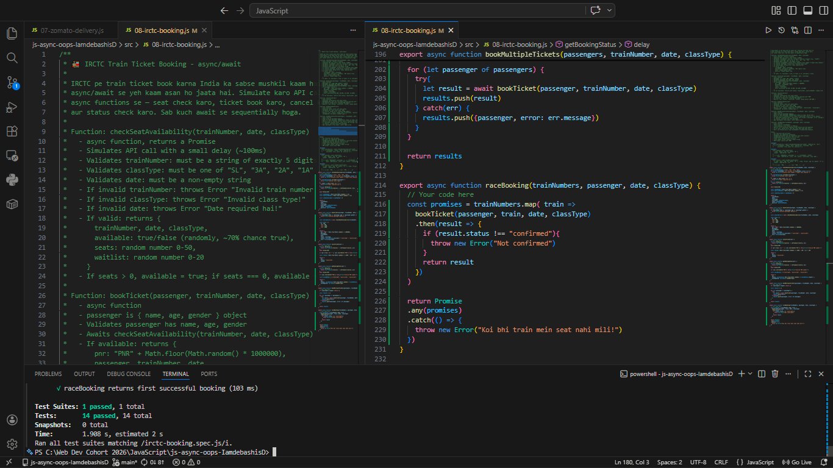Open the Explorer view in activity bar

(x=12, y=33)
